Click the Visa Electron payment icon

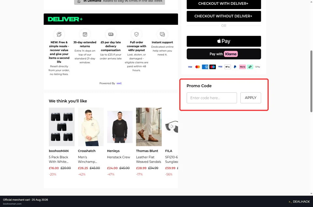pos(220,67)
